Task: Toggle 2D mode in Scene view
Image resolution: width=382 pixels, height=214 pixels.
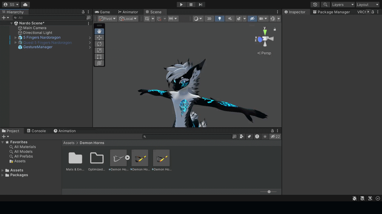Action: [x=209, y=19]
